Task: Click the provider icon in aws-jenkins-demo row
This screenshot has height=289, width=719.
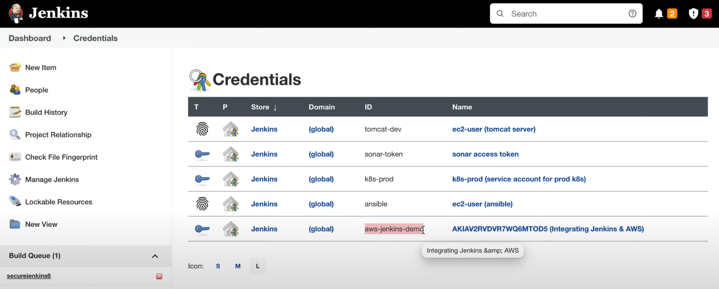Action: click(x=231, y=229)
